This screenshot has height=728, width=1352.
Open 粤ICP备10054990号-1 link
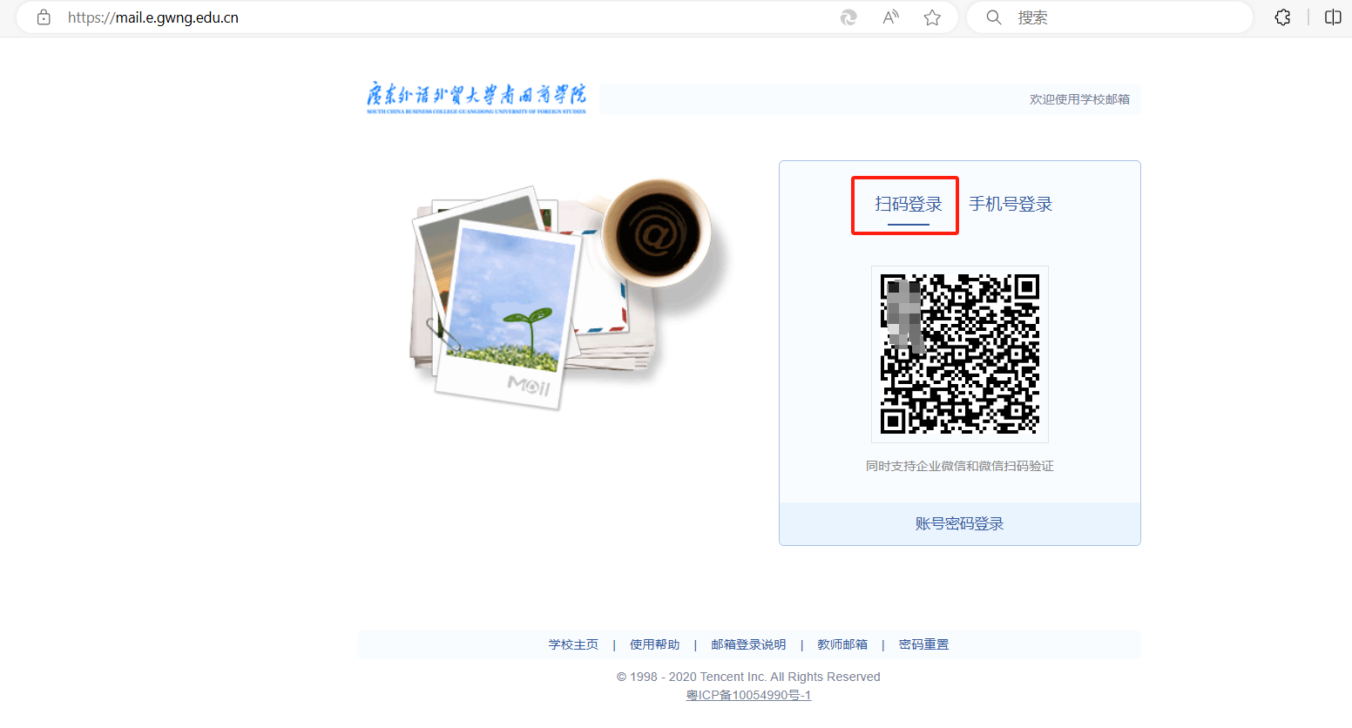coord(748,695)
